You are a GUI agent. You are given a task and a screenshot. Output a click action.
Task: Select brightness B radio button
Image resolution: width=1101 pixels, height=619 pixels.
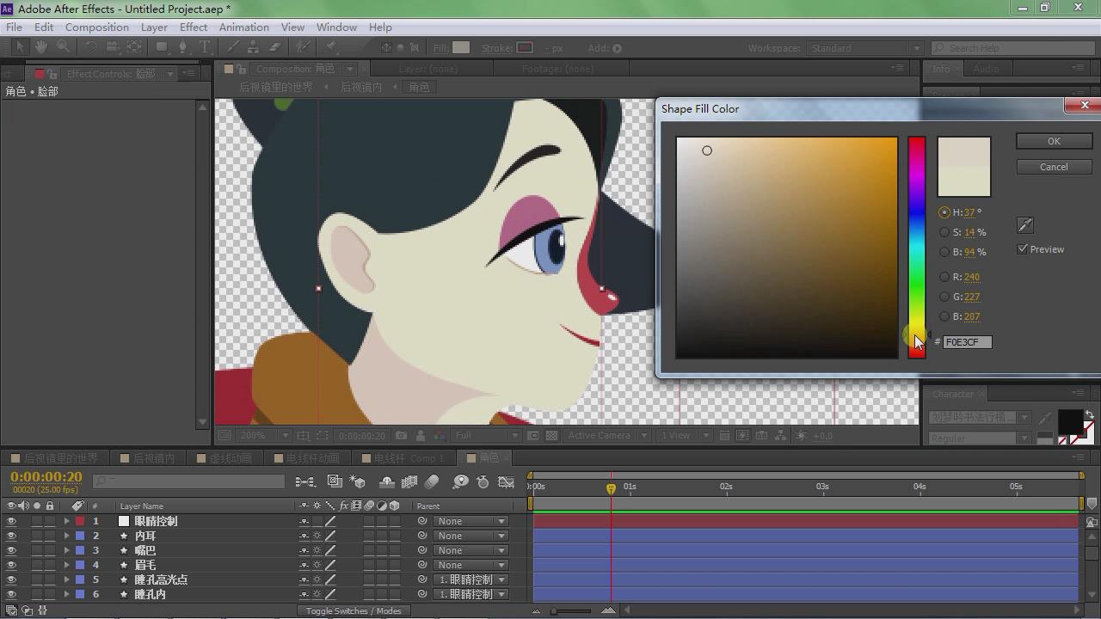pyautogui.click(x=944, y=252)
